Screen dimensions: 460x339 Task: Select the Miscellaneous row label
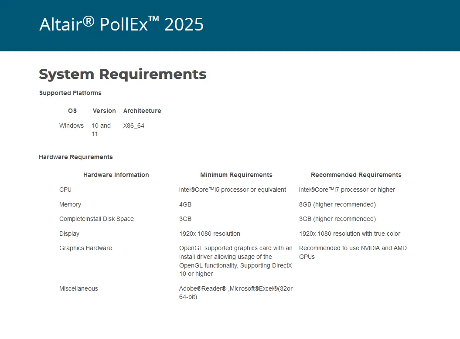click(x=78, y=288)
